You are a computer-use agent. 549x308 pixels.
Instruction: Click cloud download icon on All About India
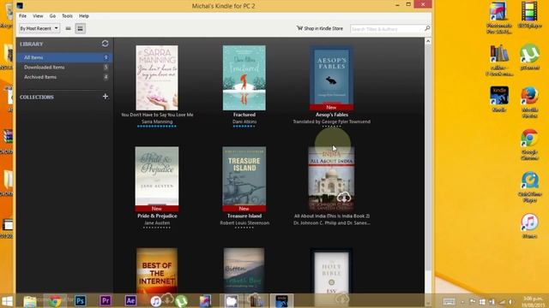click(x=344, y=198)
